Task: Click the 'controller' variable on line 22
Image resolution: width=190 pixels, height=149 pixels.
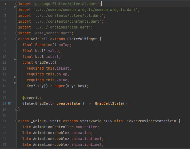Action: pyautogui.click(x=86, y=127)
